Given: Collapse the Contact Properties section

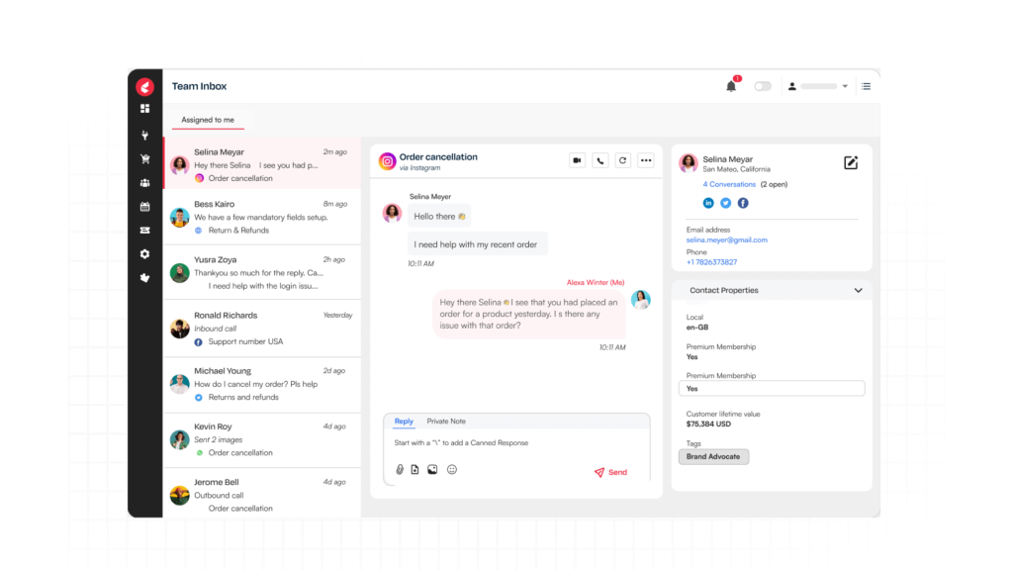Looking at the screenshot, I should tap(857, 290).
